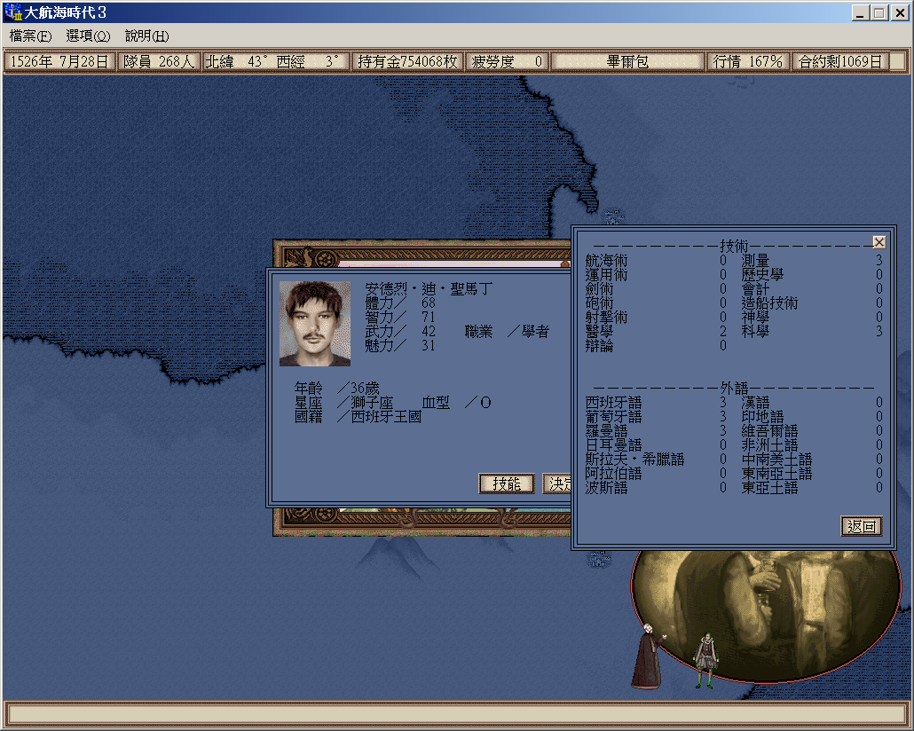Click the 行情 167% market indicator
Screen dimensions: 914x731
748,61
